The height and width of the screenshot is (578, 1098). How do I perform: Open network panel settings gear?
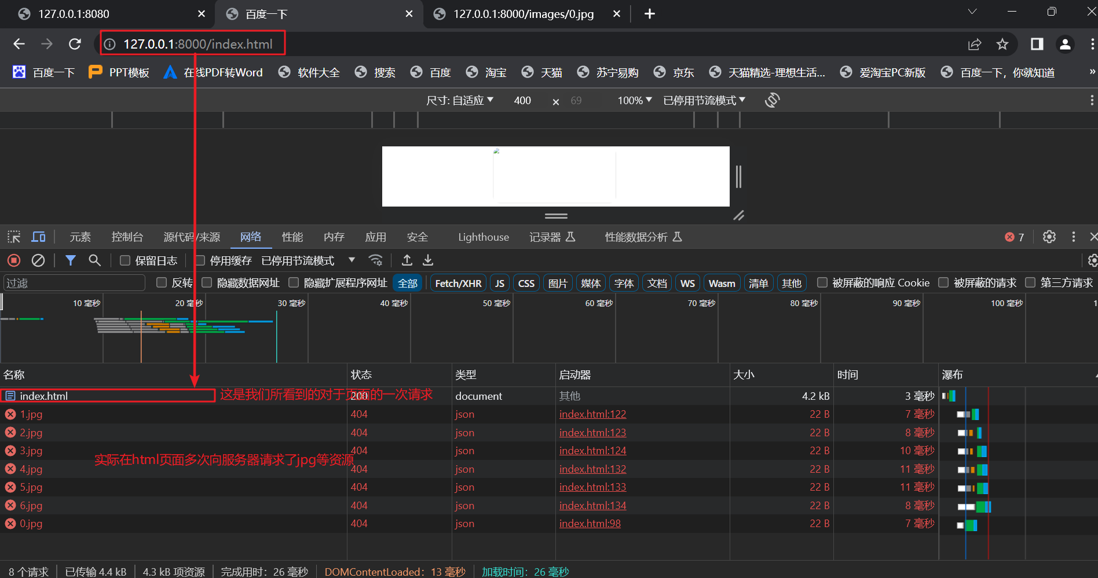click(x=1092, y=260)
